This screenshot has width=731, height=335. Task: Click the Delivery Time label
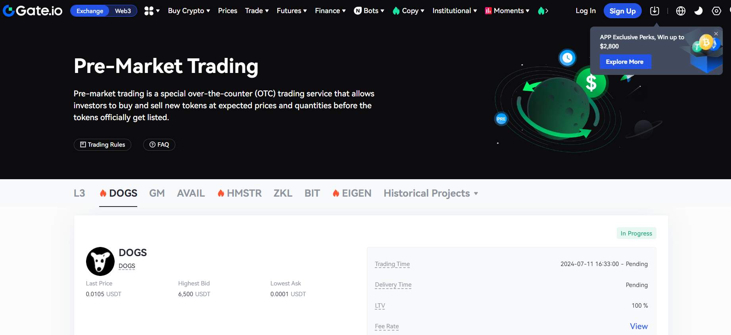pyautogui.click(x=393, y=285)
